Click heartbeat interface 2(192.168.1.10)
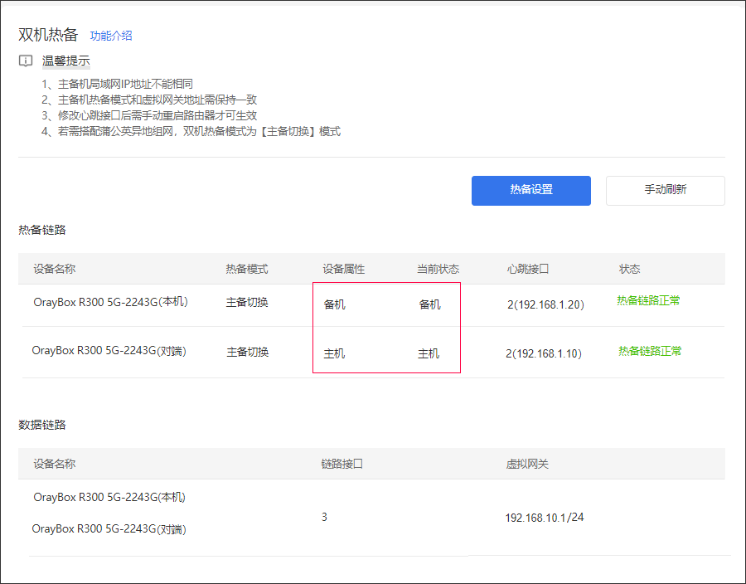 pos(544,353)
